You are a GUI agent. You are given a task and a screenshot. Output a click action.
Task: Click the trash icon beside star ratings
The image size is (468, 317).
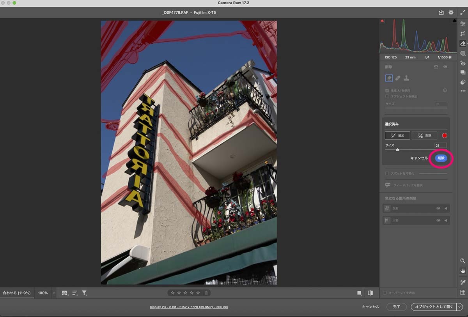click(206, 293)
